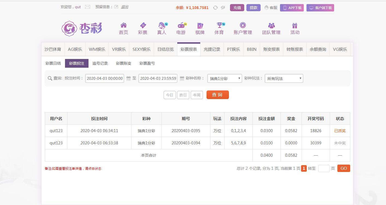This screenshot has height=205, width=386.
Task: Open the 电游 game controller icon
Action: [x=181, y=25]
